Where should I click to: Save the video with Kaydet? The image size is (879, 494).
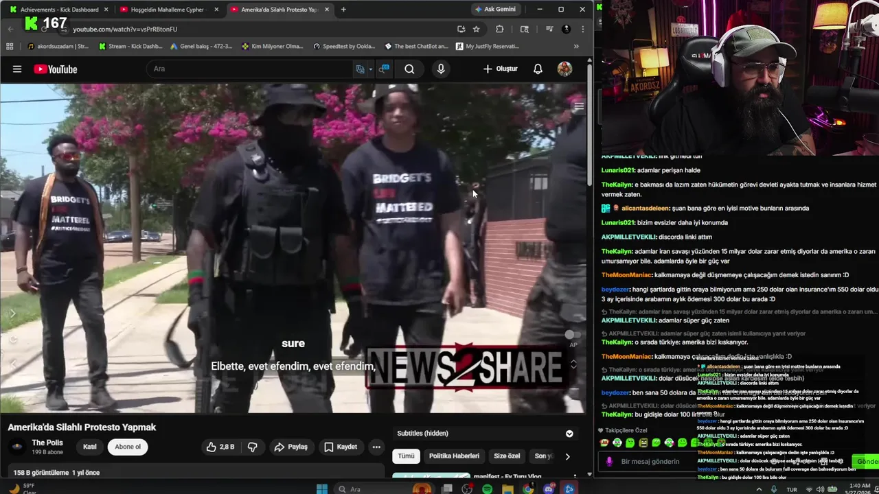pyautogui.click(x=341, y=447)
